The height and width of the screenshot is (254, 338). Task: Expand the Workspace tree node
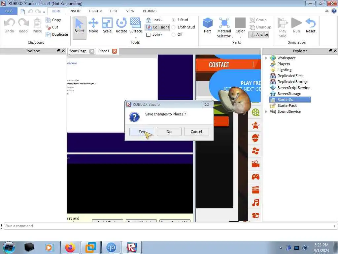pos(266,58)
